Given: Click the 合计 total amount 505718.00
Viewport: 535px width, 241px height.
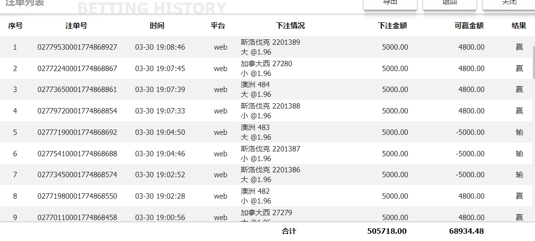Looking at the screenshot, I should pos(387,231).
